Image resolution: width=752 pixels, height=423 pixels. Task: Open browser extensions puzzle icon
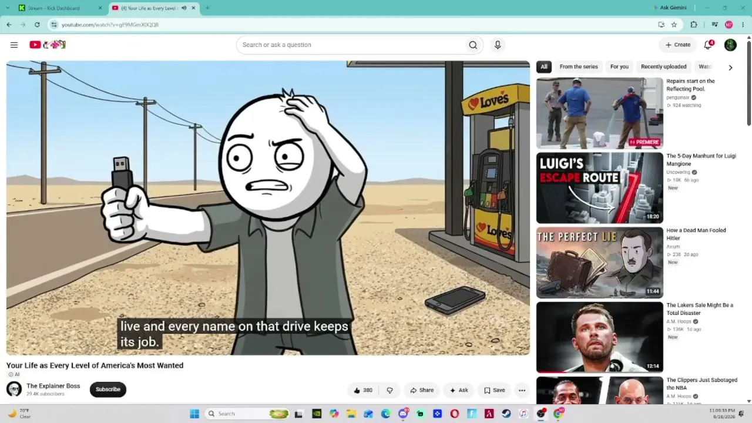coord(694,25)
